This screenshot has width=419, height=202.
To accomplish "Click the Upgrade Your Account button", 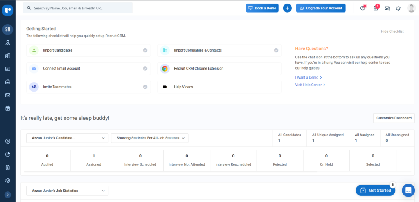I will pyautogui.click(x=321, y=8).
